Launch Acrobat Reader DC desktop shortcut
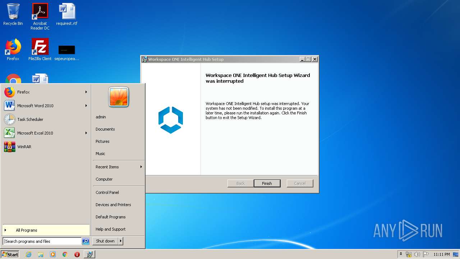The height and width of the screenshot is (259, 460). (40, 16)
